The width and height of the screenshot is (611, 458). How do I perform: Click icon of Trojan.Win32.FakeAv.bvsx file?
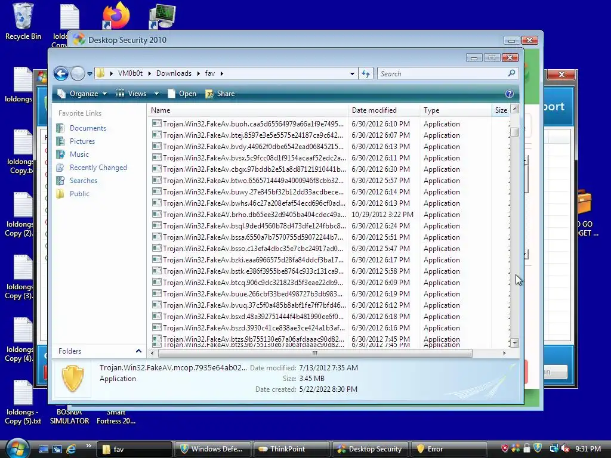(157, 157)
